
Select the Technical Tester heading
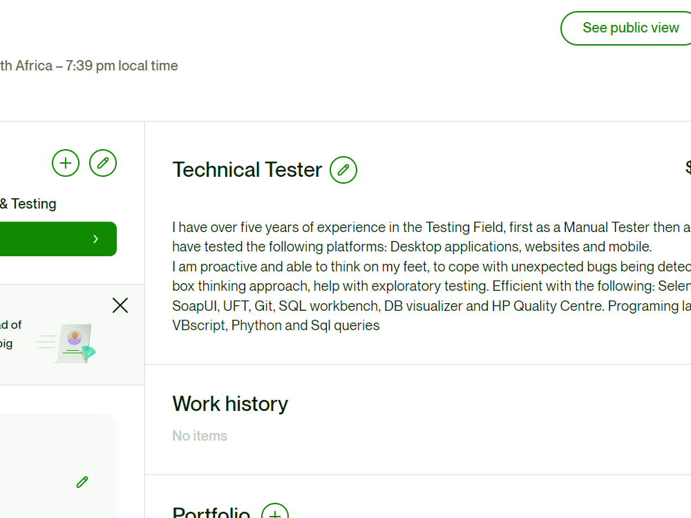(x=247, y=169)
